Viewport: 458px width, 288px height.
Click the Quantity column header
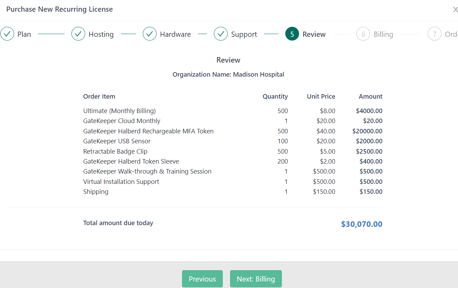click(x=275, y=97)
